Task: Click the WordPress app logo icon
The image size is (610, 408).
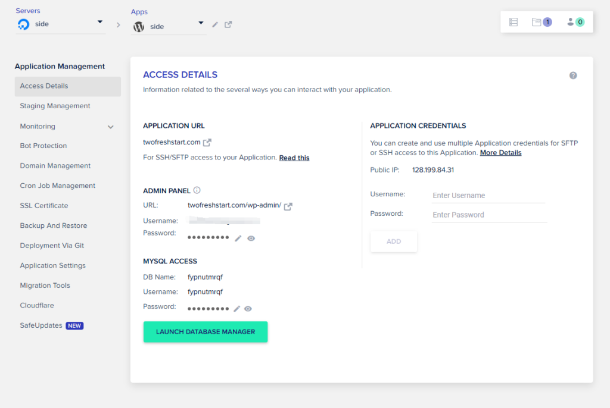Action: click(x=138, y=26)
